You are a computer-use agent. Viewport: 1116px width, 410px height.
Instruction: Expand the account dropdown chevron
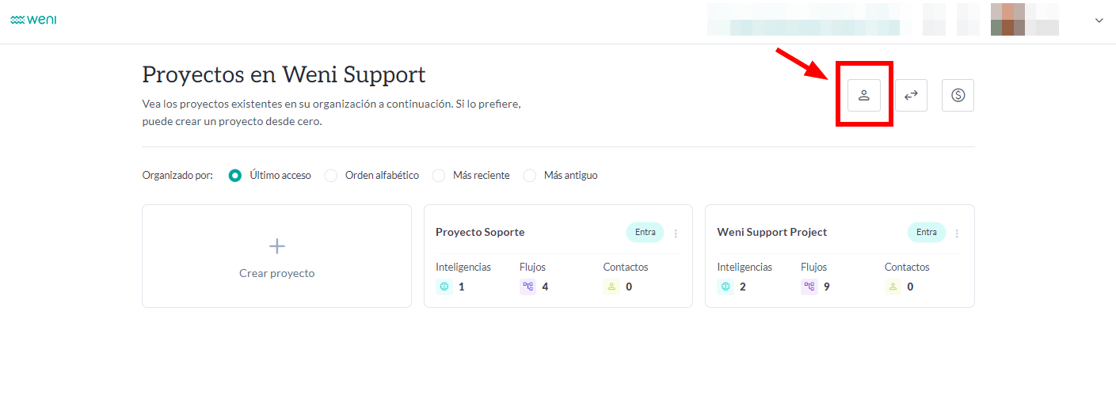tap(1099, 21)
